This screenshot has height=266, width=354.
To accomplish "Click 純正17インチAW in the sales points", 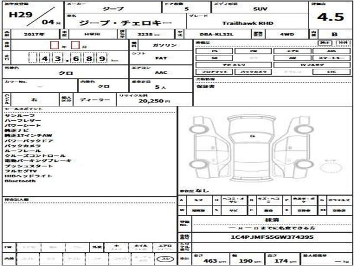I will [28, 135].
